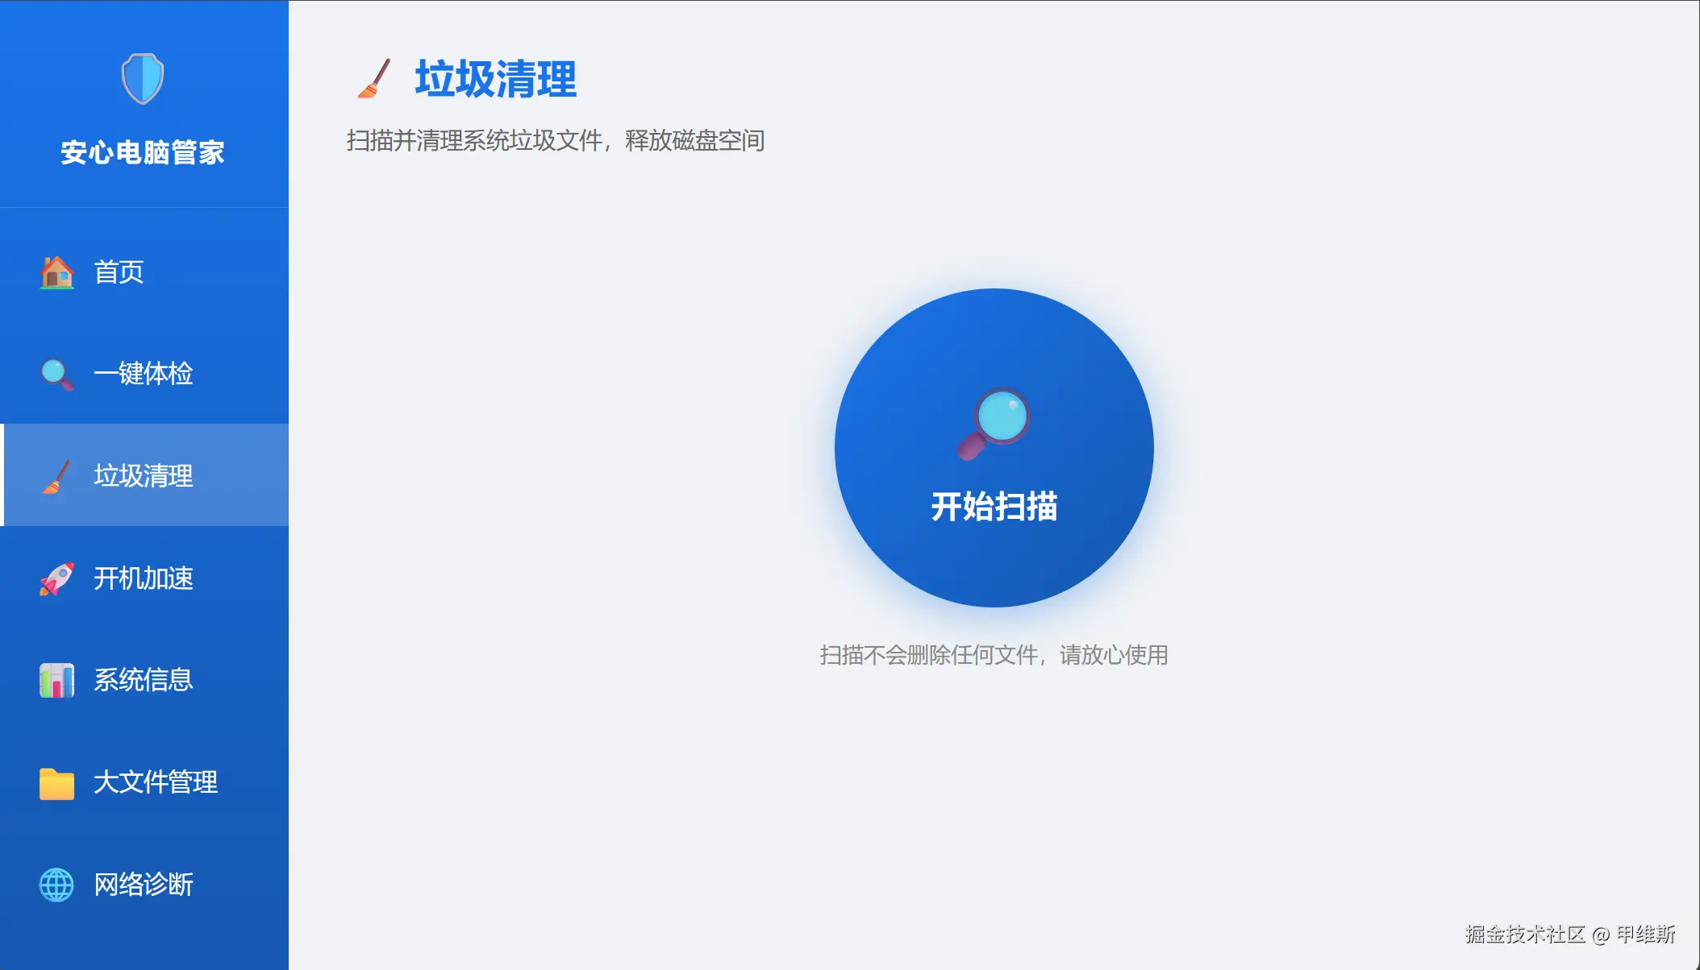The width and height of the screenshot is (1700, 970).
Task: Open the 开机加速 section
Action: tap(144, 578)
